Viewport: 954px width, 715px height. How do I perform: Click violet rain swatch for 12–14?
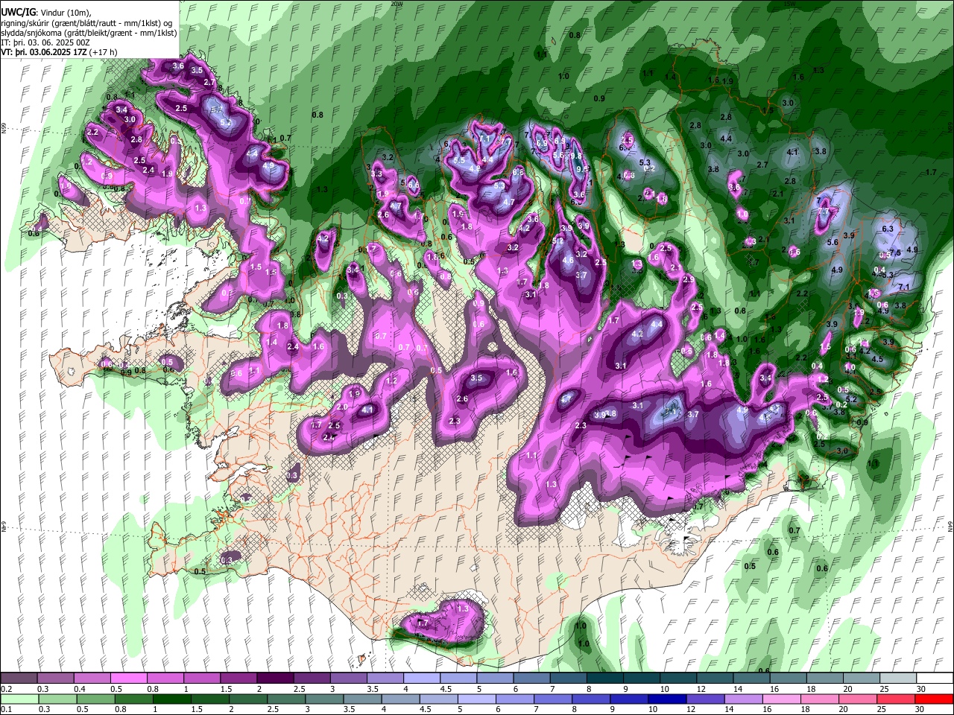[x=706, y=699]
